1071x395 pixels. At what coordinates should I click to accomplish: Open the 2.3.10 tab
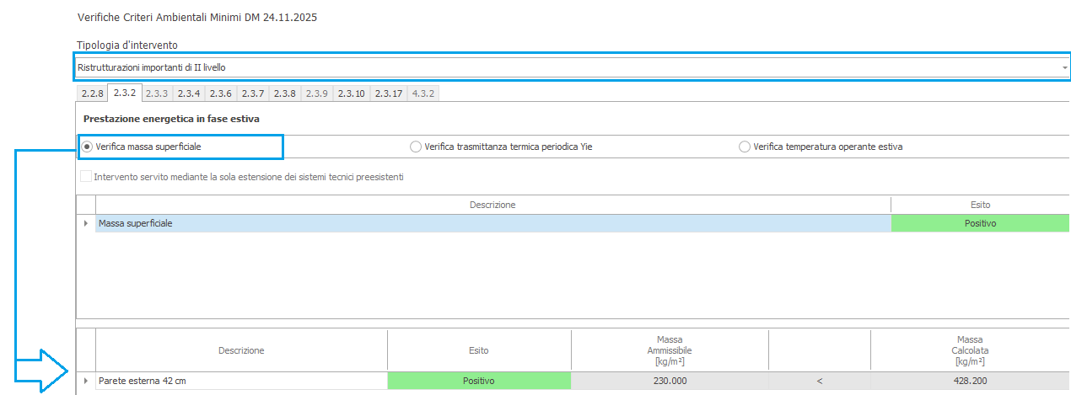[351, 93]
